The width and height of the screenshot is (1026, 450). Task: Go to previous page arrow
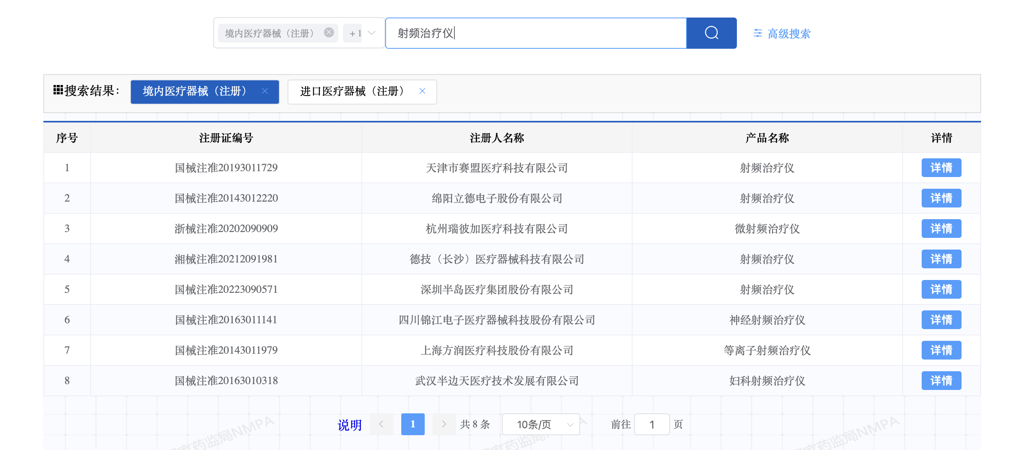381,424
